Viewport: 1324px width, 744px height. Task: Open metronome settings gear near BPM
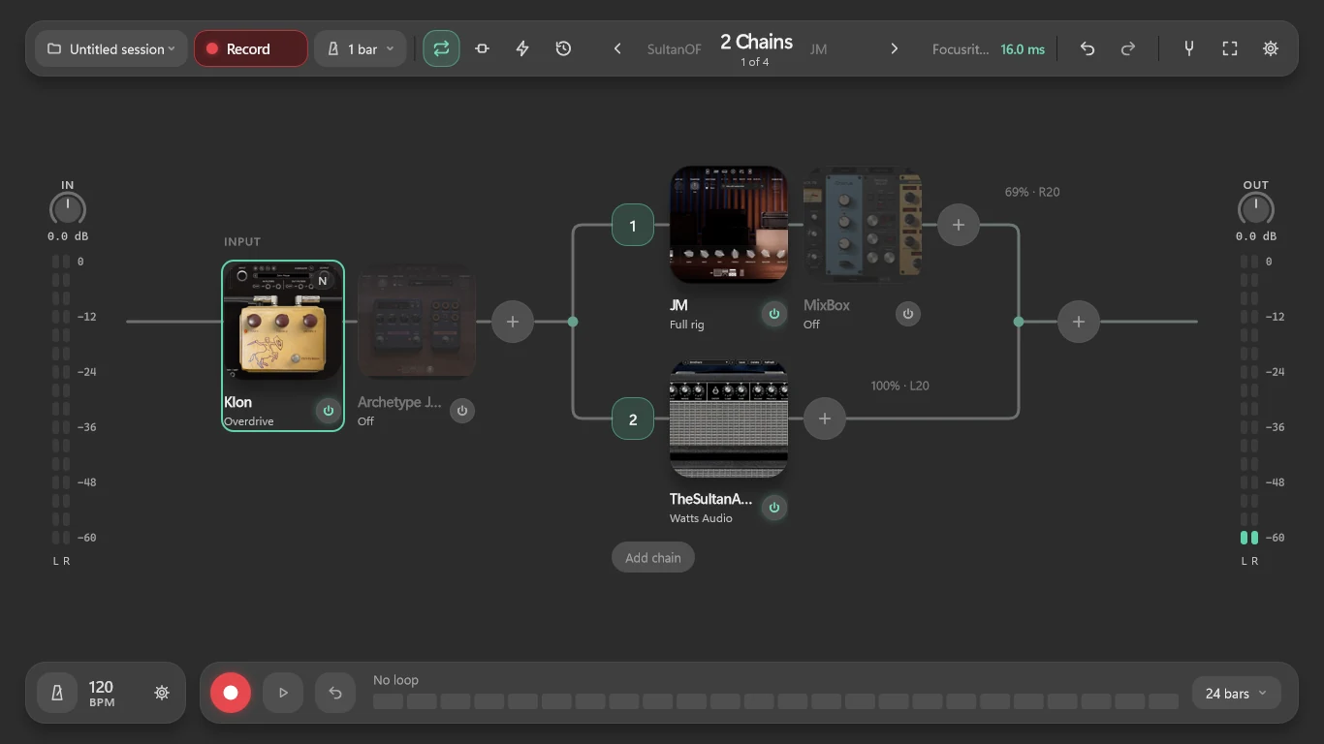pyautogui.click(x=162, y=693)
